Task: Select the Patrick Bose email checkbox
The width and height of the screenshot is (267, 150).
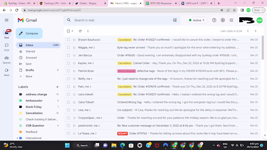Action: tap(68, 71)
